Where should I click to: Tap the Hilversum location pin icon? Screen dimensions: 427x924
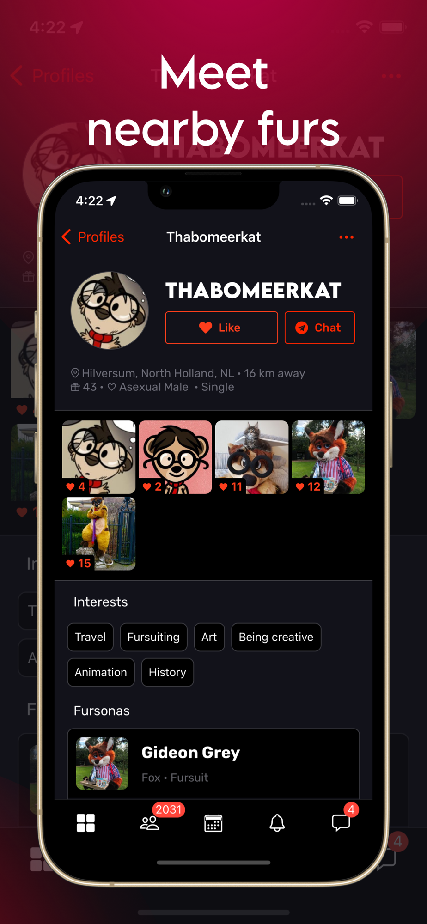75,373
